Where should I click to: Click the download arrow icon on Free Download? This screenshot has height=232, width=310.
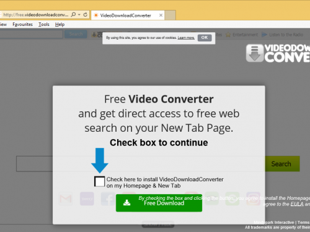126,203
